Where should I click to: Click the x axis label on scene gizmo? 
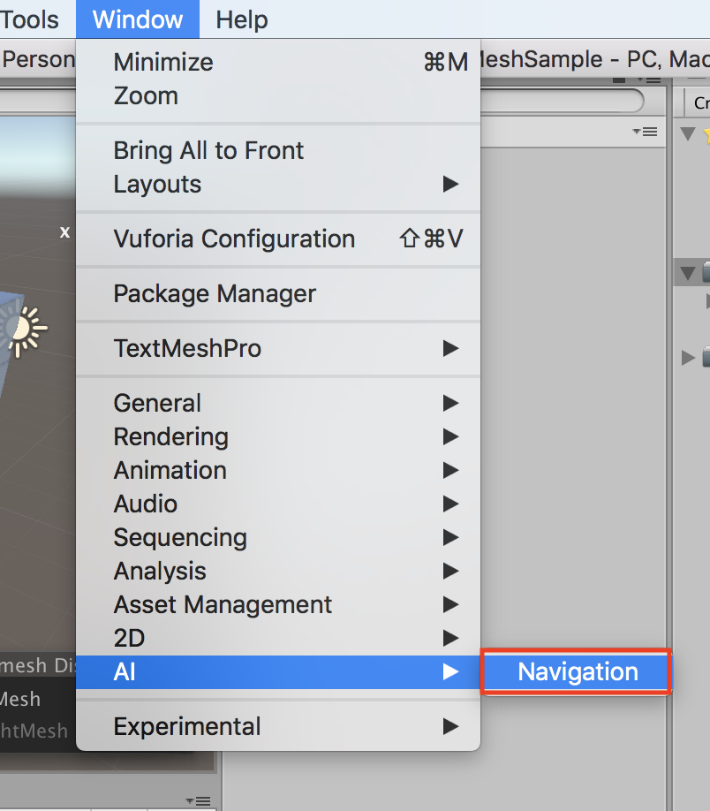click(x=64, y=232)
